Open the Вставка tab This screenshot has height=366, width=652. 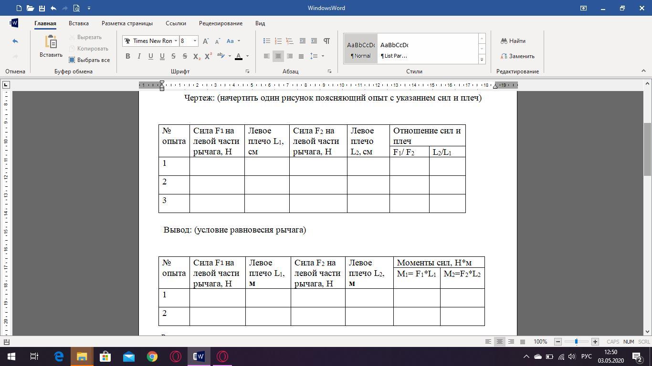[x=79, y=23]
